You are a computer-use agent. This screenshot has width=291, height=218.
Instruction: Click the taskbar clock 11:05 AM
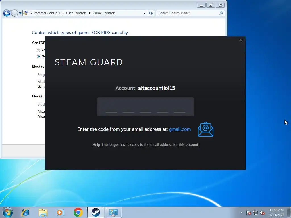click(x=277, y=210)
